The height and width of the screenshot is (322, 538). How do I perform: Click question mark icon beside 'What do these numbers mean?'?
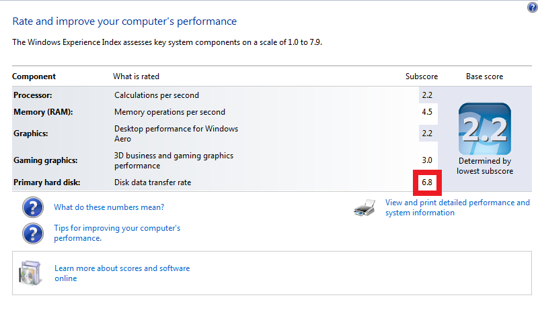pyautogui.click(x=33, y=207)
